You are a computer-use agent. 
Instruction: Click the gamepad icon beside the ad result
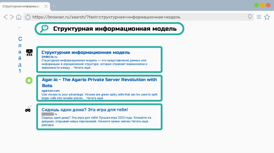tap(28, 109)
